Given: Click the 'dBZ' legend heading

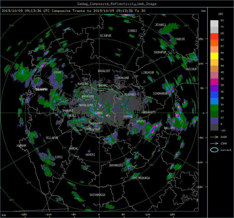Looking at the screenshot, I should point(220,14).
